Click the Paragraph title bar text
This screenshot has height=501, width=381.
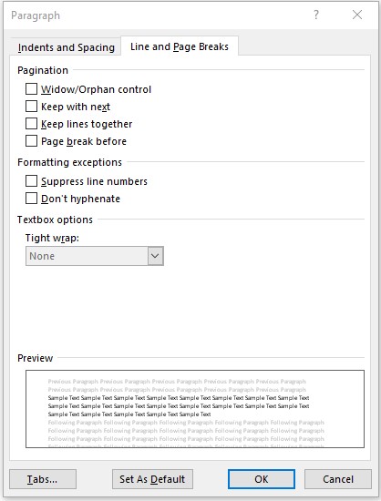(x=36, y=15)
